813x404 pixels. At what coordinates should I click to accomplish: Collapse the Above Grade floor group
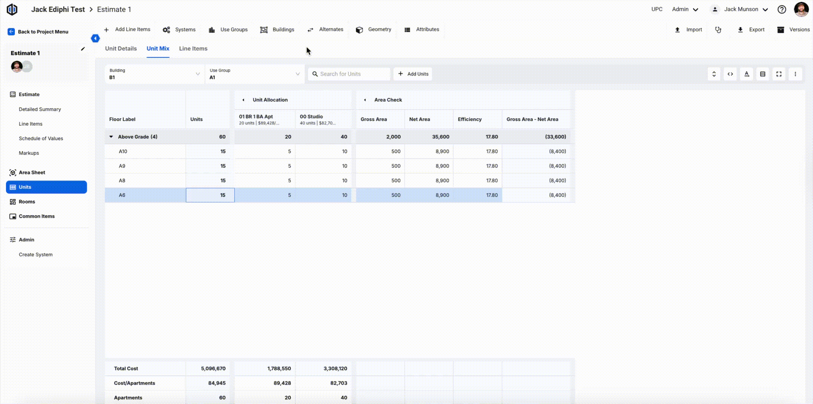pyautogui.click(x=111, y=137)
